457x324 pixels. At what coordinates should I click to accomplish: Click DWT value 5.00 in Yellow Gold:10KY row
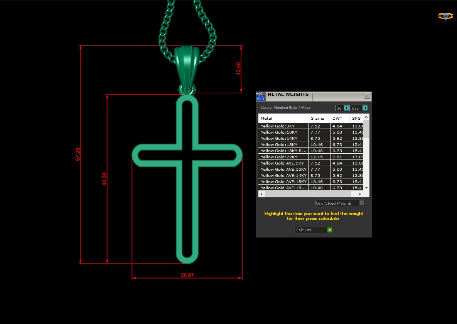coord(337,132)
